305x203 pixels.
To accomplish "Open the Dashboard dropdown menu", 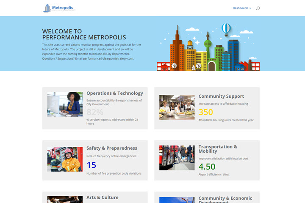I will coord(241,8).
